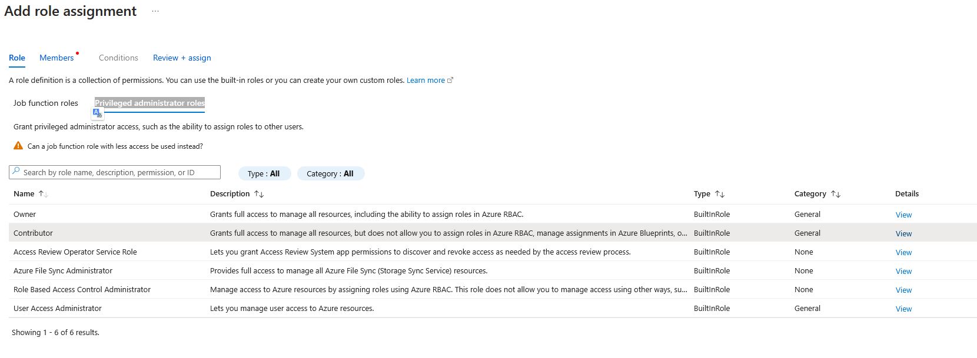
Task: Click the BuiltInRole cell in Owner row
Action: coord(712,214)
